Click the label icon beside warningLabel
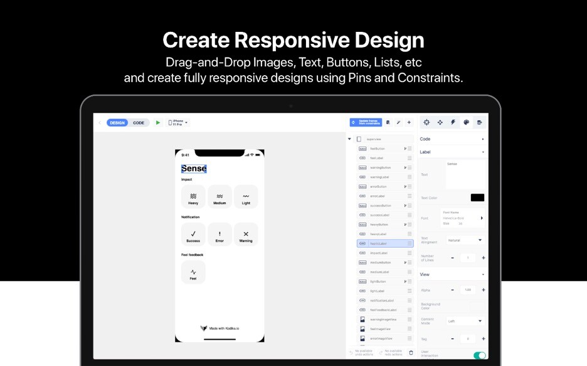 (x=362, y=177)
